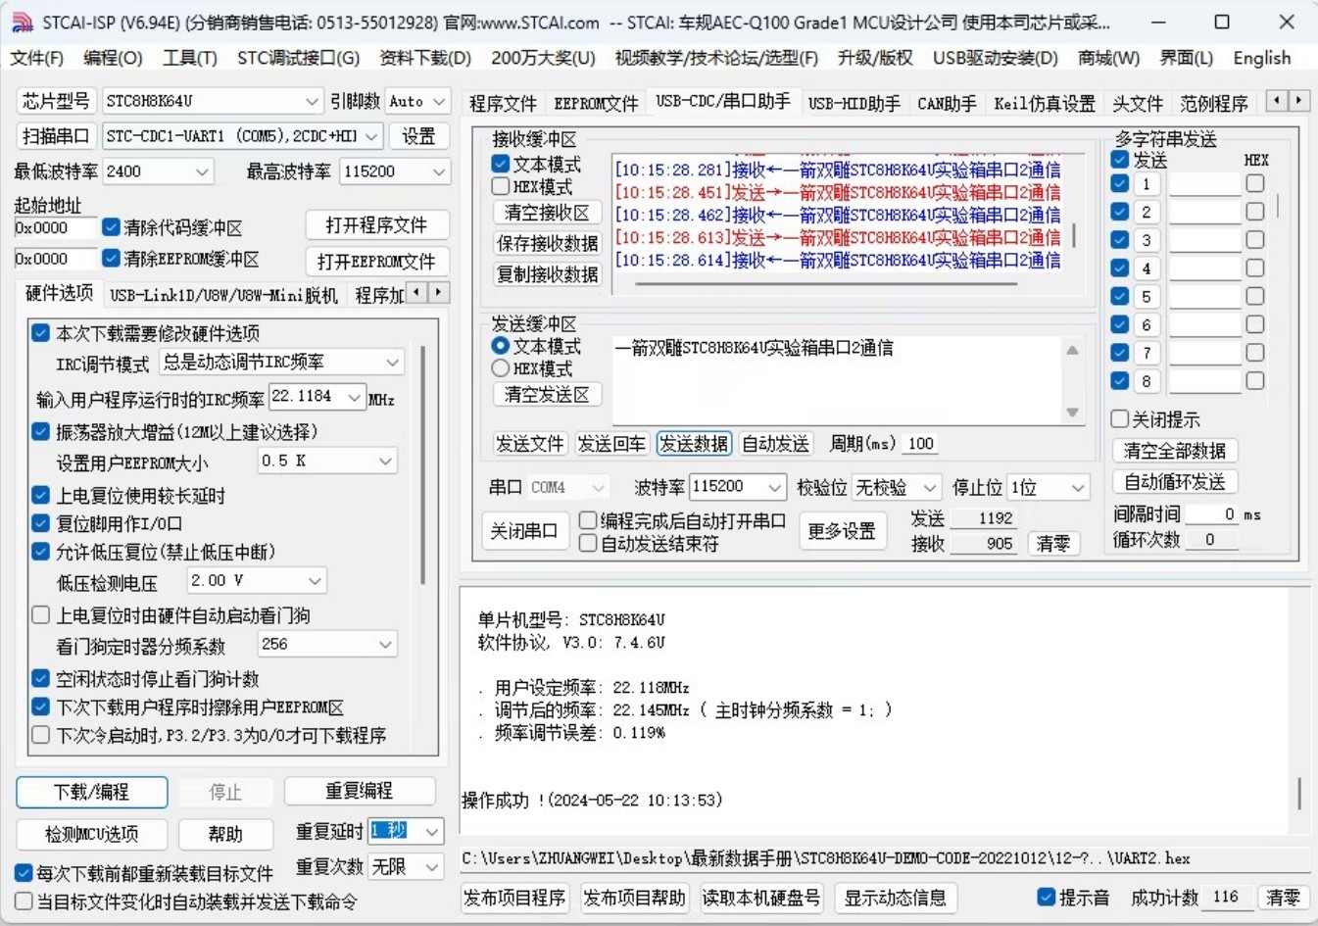Toggle 清除代码缓冲区 checkbox
This screenshot has height=926, width=1318.
(x=111, y=227)
